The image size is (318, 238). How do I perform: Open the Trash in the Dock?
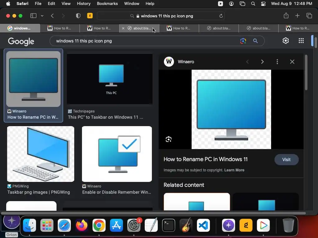coord(288,225)
